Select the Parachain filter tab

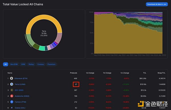pyautogui.click(x=52, y=64)
